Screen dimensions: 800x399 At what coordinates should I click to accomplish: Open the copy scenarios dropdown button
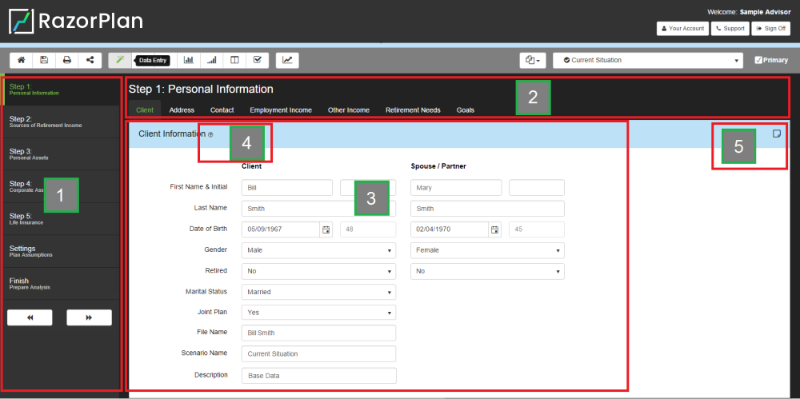pos(532,60)
